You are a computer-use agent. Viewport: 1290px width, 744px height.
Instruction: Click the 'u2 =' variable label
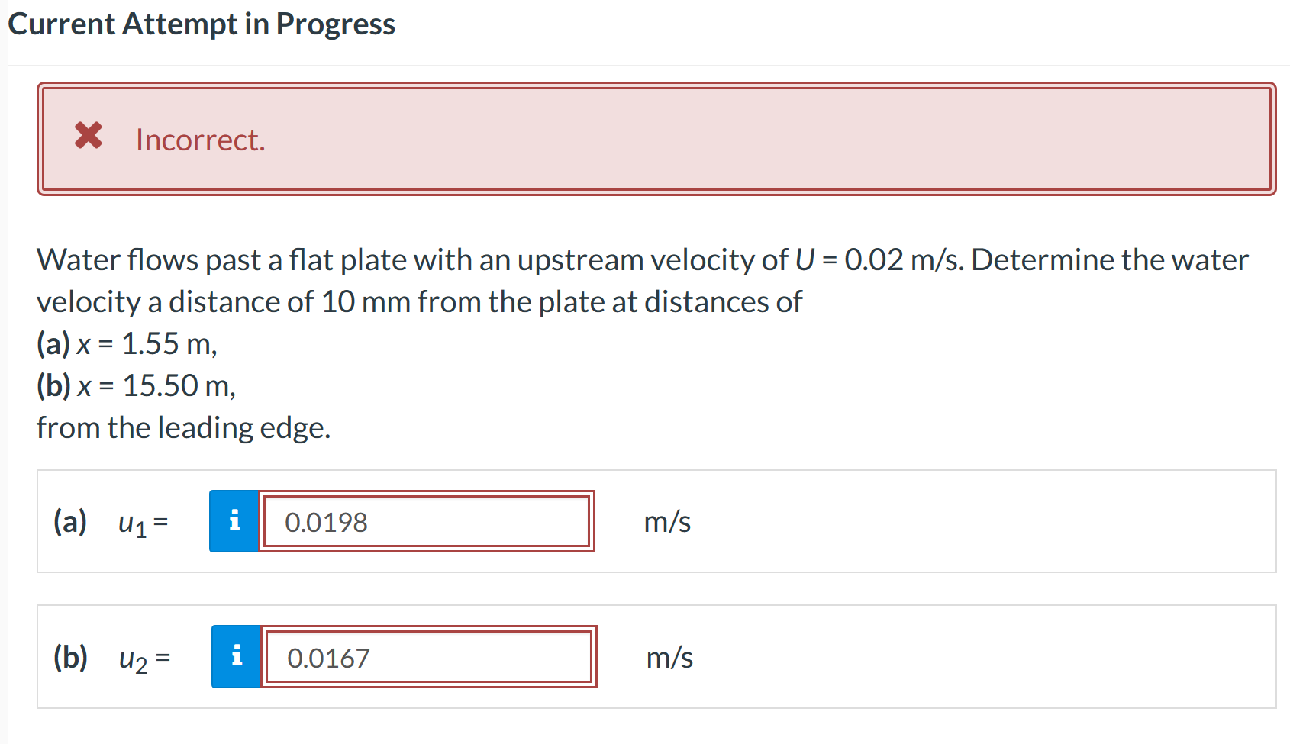(x=145, y=659)
